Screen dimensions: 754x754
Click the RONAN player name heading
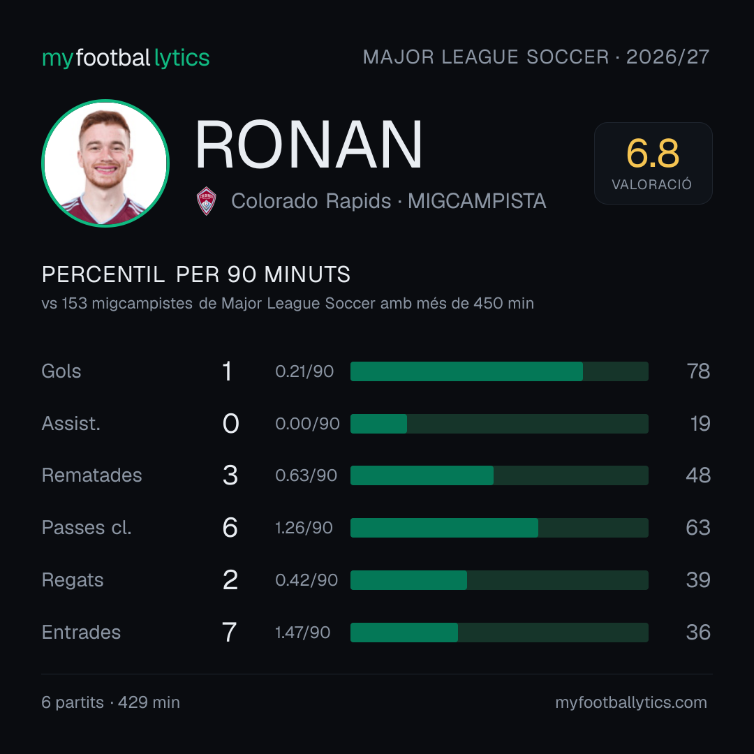point(309,145)
